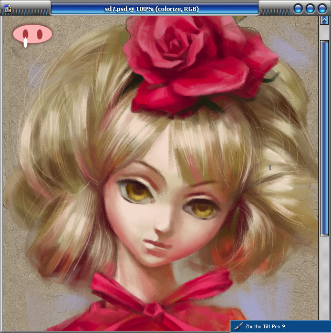Click the brush icon beside Zhuzhu Tilt Pen

tap(239, 326)
